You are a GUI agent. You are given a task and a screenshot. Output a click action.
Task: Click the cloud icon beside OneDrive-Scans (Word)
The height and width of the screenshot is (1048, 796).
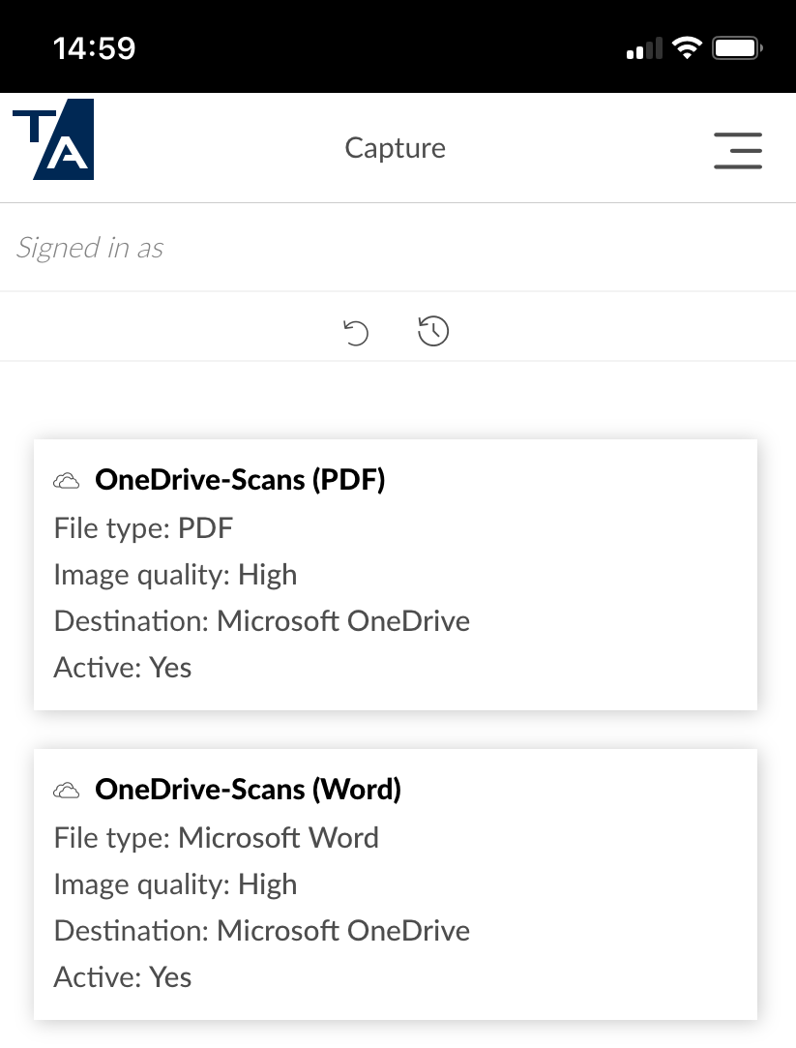pos(66,789)
